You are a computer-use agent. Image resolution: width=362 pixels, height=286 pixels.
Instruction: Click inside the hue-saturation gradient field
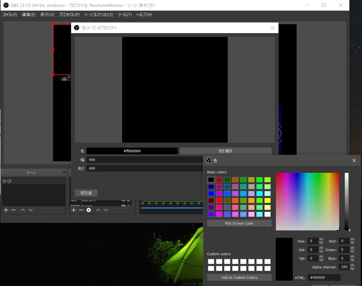point(307,202)
